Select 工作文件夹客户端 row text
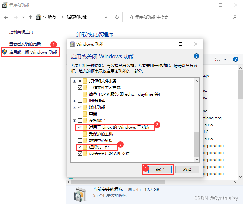 tap(105, 88)
